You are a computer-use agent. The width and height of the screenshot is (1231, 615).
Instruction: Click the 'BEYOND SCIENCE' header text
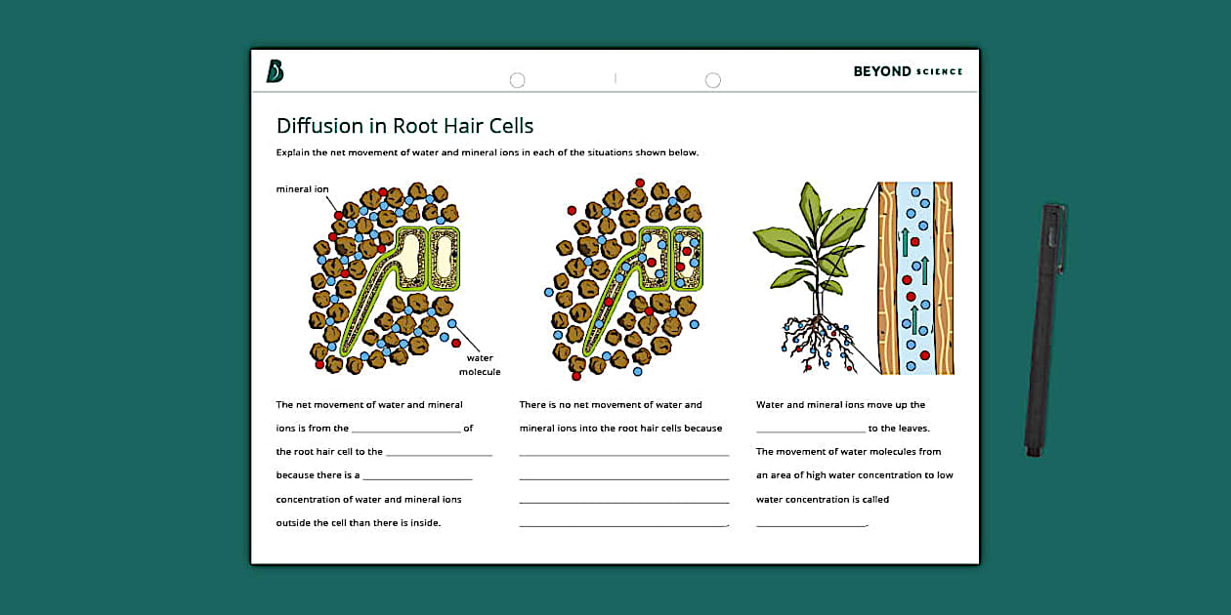[906, 70]
